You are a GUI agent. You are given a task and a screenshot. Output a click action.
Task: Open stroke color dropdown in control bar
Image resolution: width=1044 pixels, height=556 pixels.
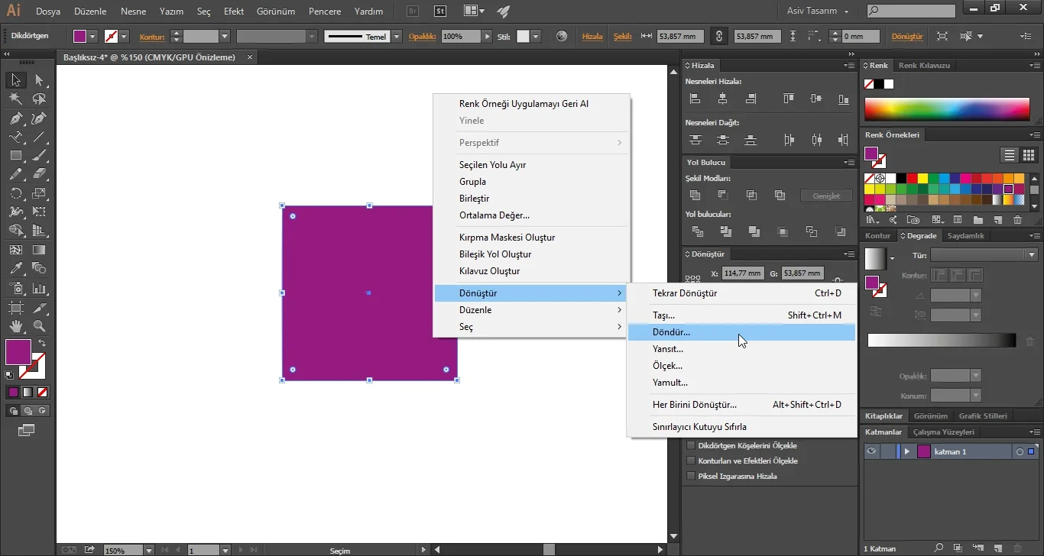[x=125, y=37]
